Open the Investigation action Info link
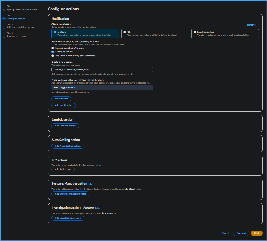267x241 pixels. [97, 208]
